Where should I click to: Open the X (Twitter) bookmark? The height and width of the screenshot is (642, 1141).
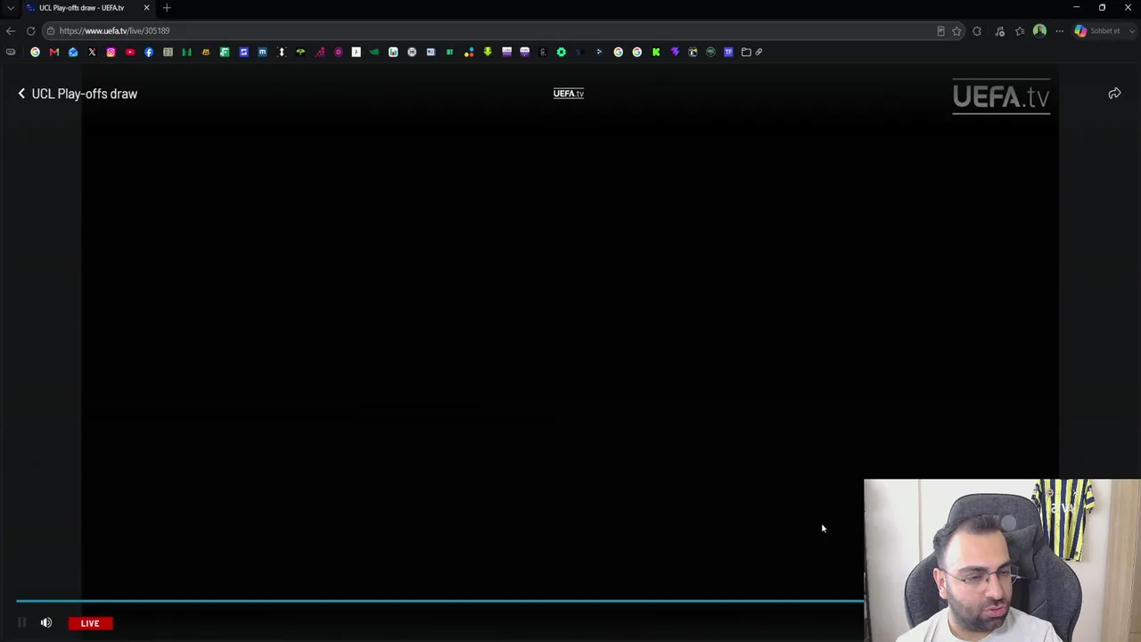(x=92, y=52)
